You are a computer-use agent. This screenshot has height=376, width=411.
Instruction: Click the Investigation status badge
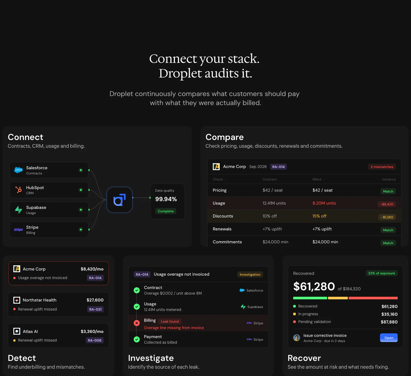[x=250, y=275]
